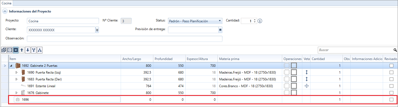This screenshot has width=398, height=107.
Task: Check Revisado for Estante Lineal
Action: pyautogui.click(x=391, y=86)
